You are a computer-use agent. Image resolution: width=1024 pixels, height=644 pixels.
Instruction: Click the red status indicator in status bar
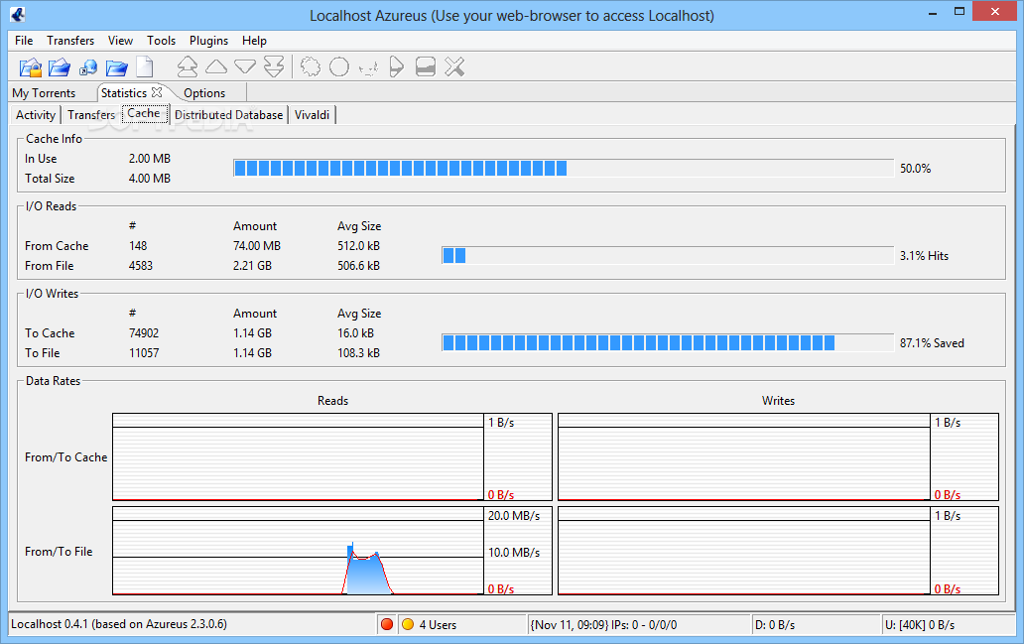click(x=387, y=624)
